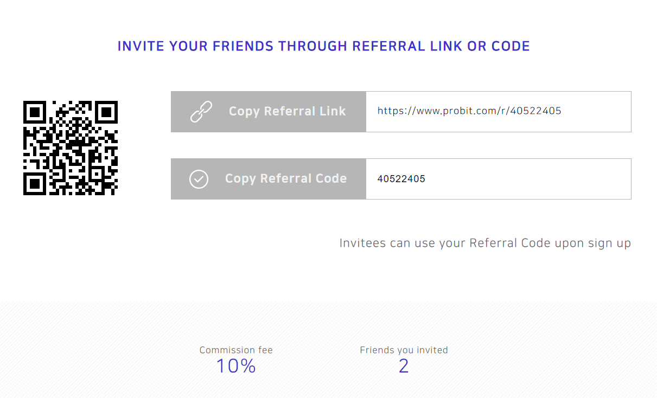Select the 'Commission fee' label
657x398 pixels.
236,350
